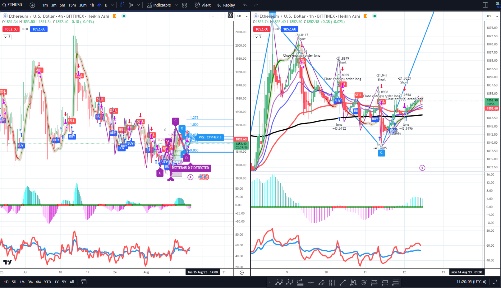The image size is (501, 288).
Task: Set date range to 1M
Action: tap(22, 282)
